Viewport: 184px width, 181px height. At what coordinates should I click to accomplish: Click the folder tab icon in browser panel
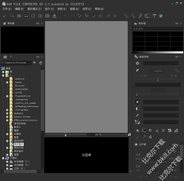tap(5, 57)
